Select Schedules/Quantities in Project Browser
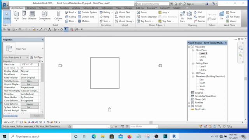 205,96
